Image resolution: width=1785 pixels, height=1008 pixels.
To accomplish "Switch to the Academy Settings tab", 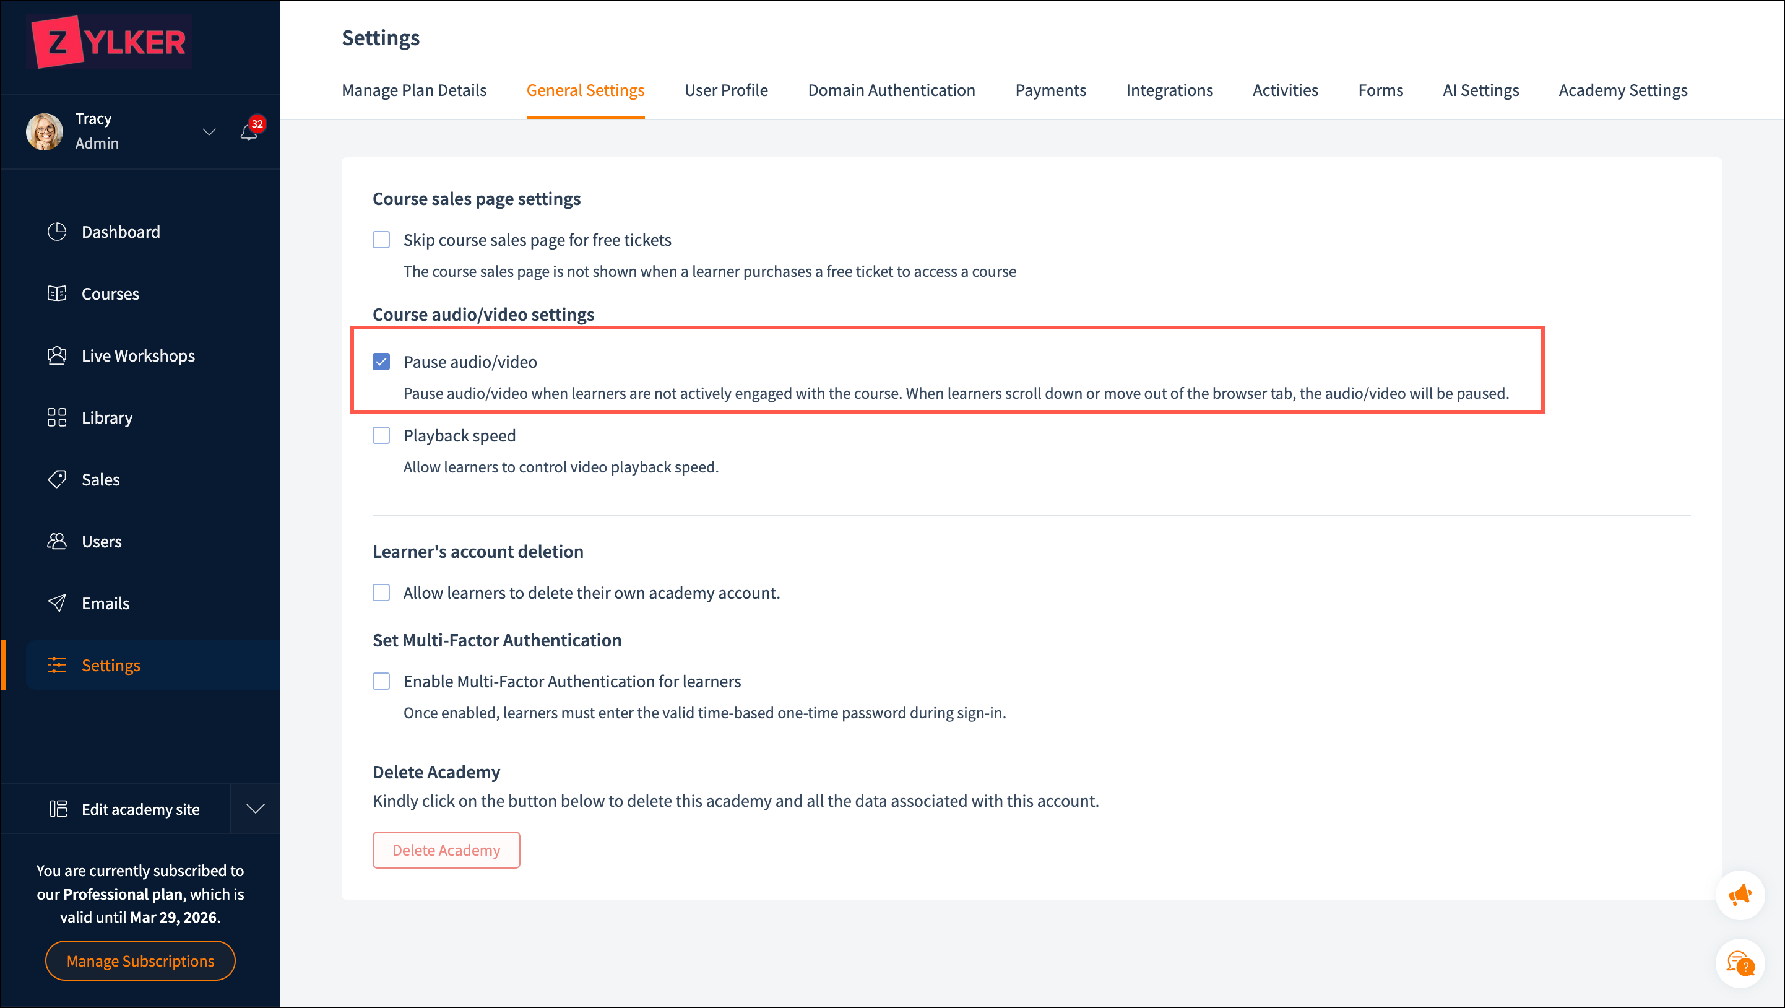I will [x=1622, y=90].
